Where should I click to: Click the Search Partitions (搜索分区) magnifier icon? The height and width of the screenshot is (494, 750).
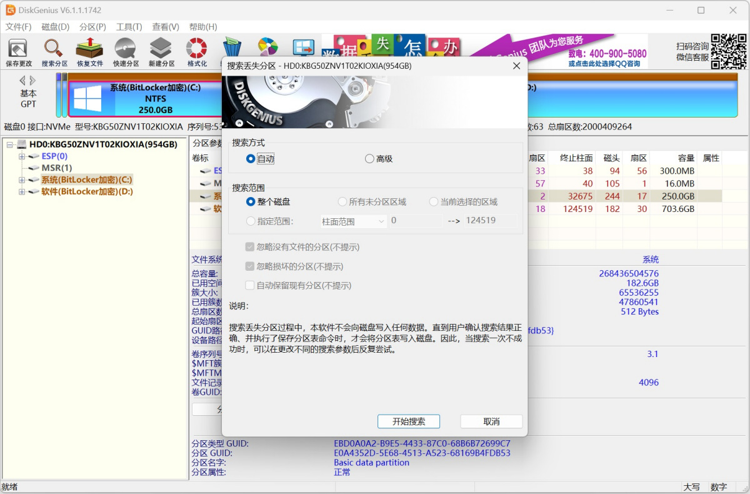click(54, 49)
